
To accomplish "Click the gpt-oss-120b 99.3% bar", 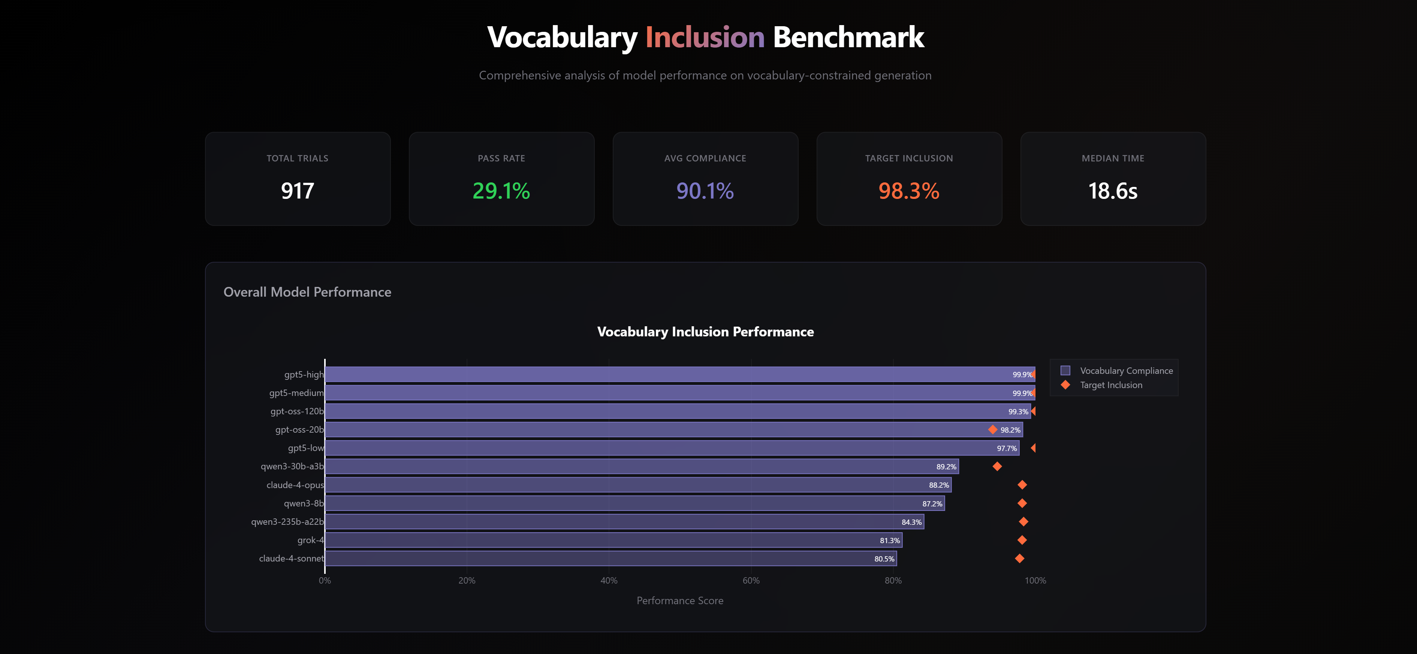I will [678, 411].
